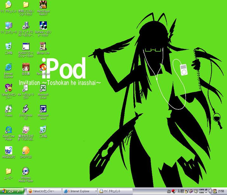Viewport: 227px width, 195px height.
Task: Toggle the CAPS indicator on language bar
Action: [202, 190]
